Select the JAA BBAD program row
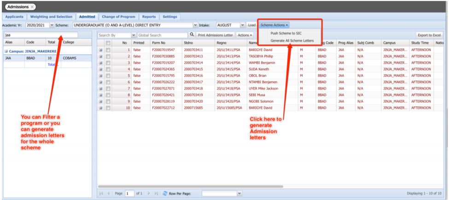 [x=47, y=58]
